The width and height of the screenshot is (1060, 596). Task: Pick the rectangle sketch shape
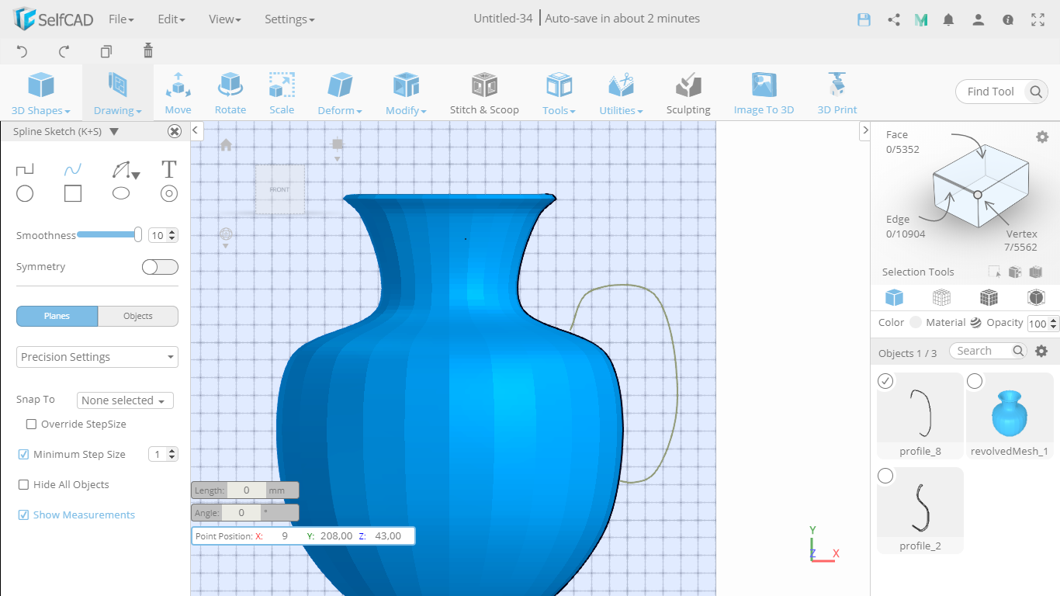tap(73, 193)
